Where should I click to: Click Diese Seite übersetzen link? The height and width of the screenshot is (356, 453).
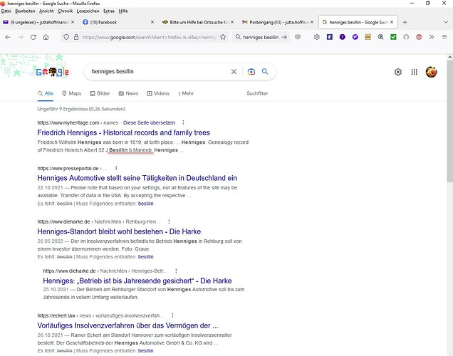(149, 122)
